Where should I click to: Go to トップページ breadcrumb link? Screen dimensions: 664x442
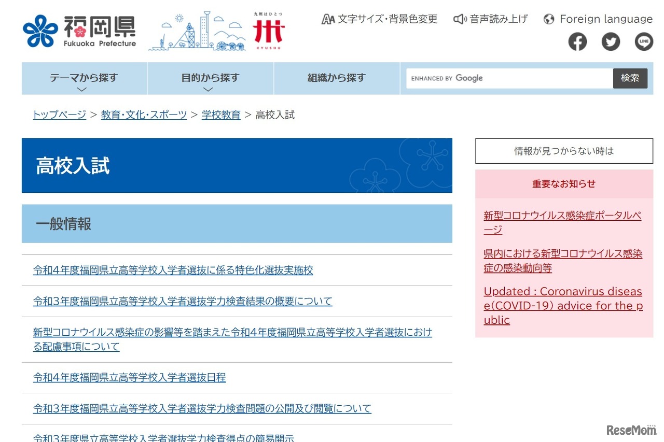pyautogui.click(x=60, y=115)
